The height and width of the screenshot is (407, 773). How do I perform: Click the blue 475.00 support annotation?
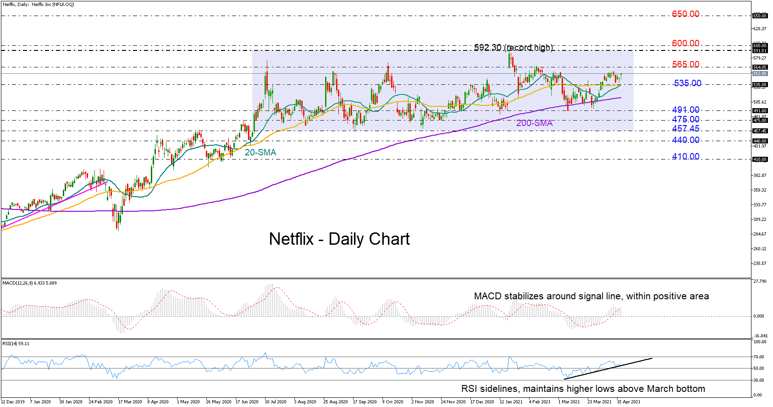pos(685,120)
